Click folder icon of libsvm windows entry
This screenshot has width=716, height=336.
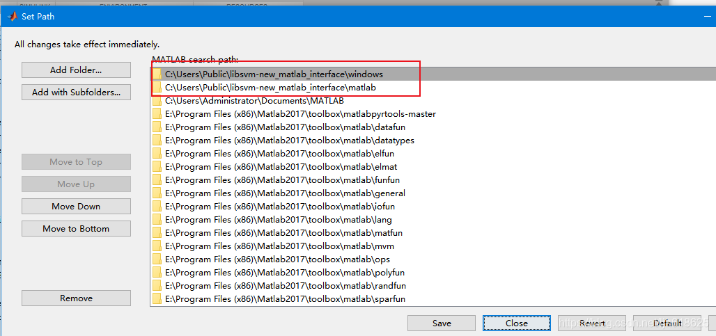[x=157, y=74]
